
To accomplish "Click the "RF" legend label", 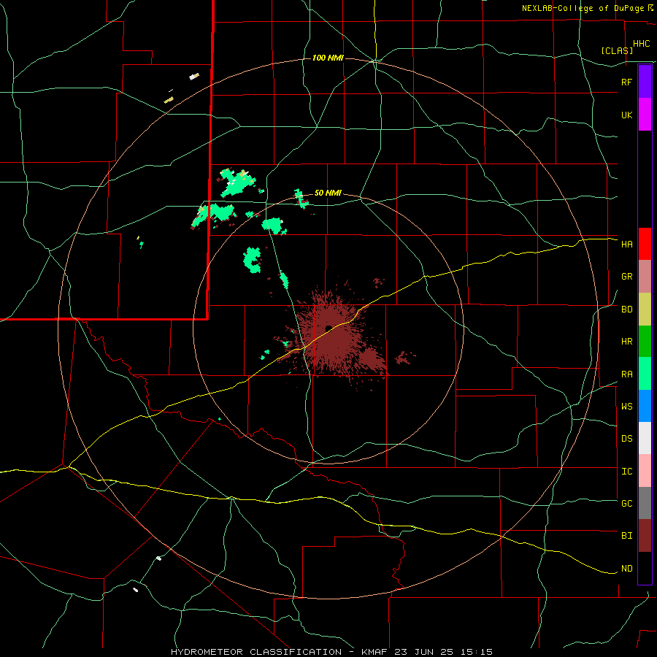I will (x=626, y=82).
